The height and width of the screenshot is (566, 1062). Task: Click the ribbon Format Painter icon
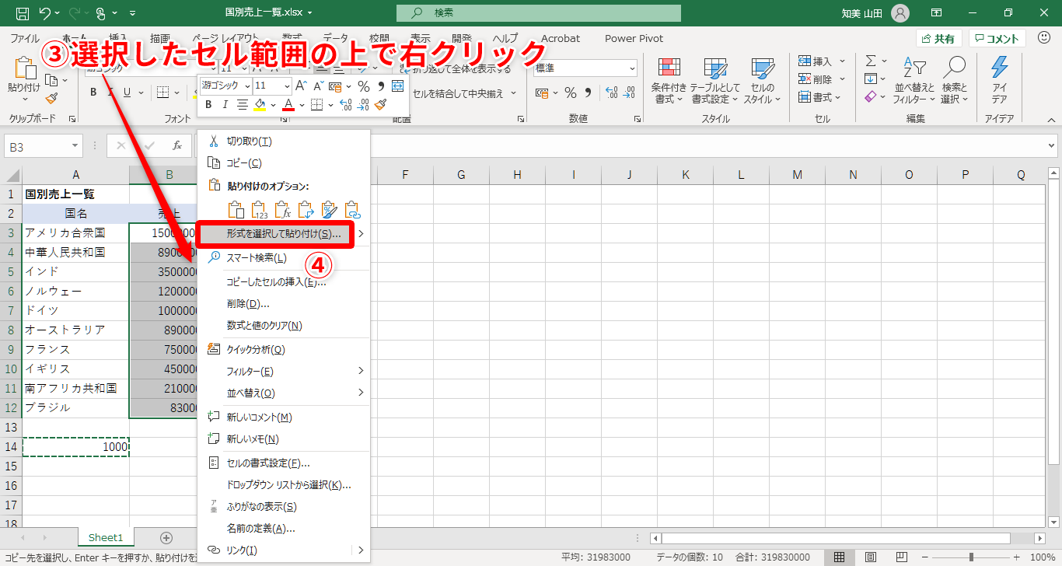51,99
